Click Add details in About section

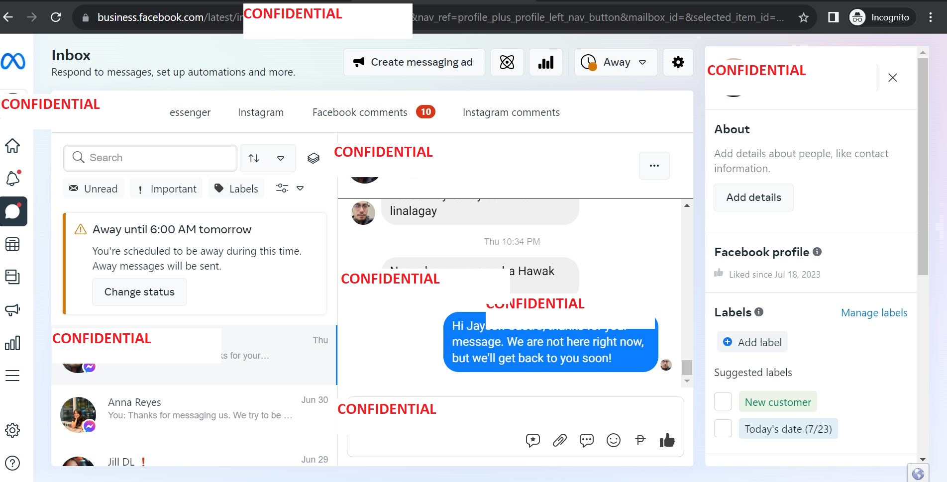coord(753,197)
